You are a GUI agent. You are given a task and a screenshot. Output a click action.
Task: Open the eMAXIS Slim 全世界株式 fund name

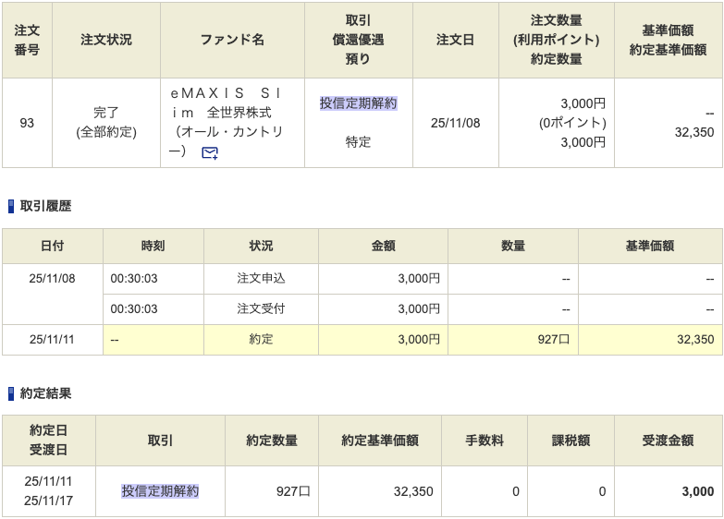tap(227, 113)
